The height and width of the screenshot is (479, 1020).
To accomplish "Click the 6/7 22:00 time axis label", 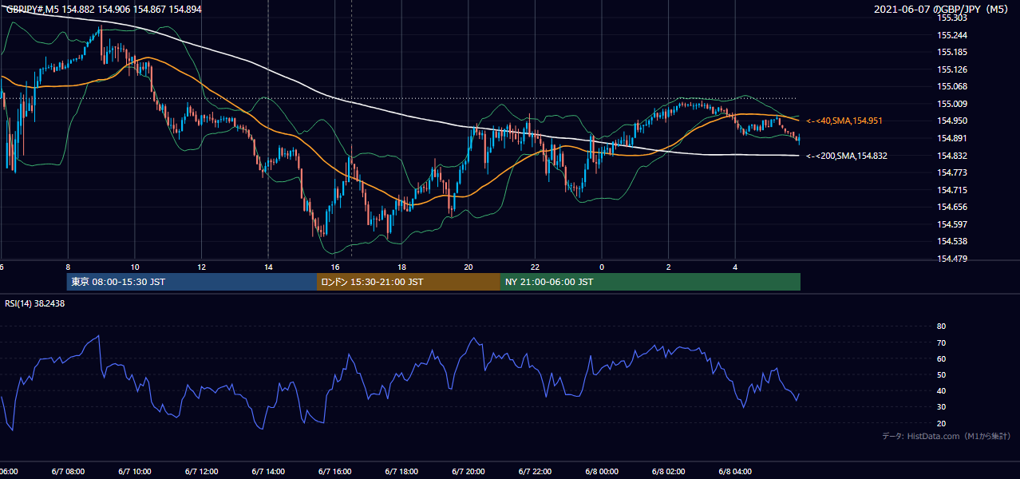I will 535,472.
